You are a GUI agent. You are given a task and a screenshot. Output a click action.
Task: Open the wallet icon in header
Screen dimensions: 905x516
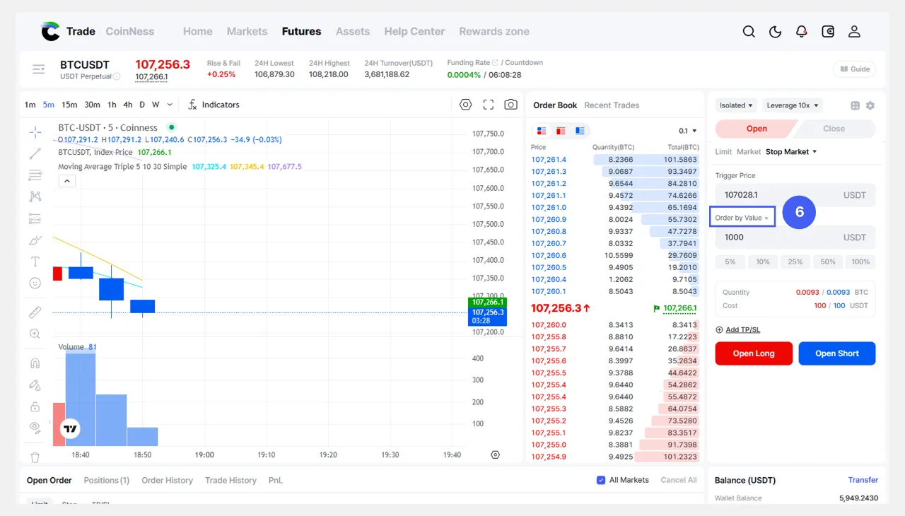click(828, 32)
